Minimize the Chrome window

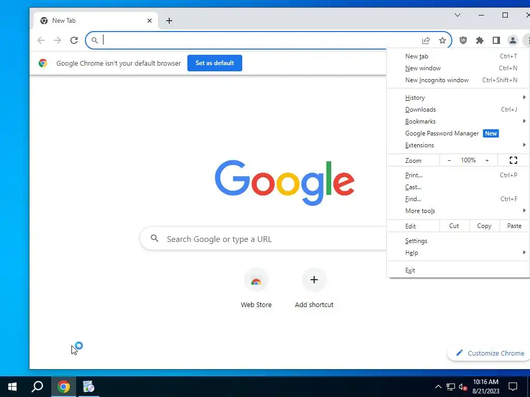point(481,15)
